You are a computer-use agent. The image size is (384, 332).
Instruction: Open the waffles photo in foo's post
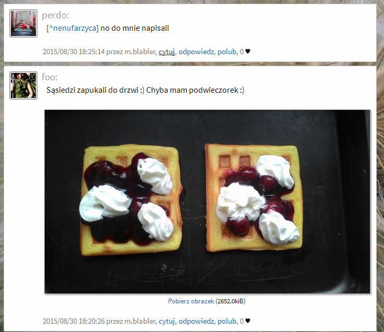pos(207,202)
